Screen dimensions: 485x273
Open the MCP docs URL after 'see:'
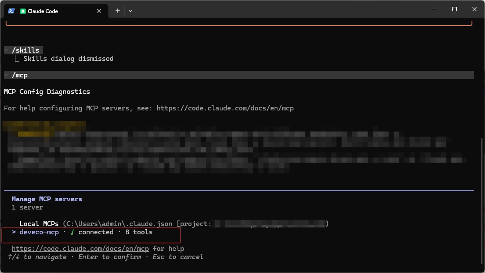point(225,108)
